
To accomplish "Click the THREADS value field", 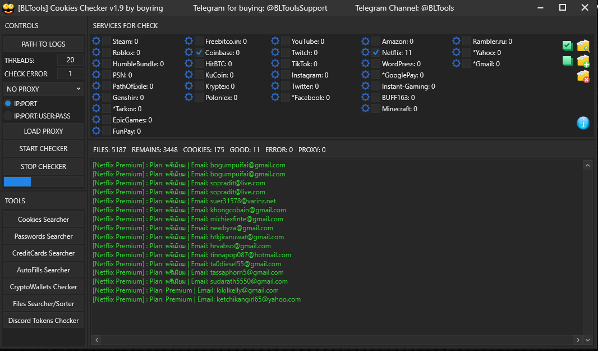I will click(70, 60).
